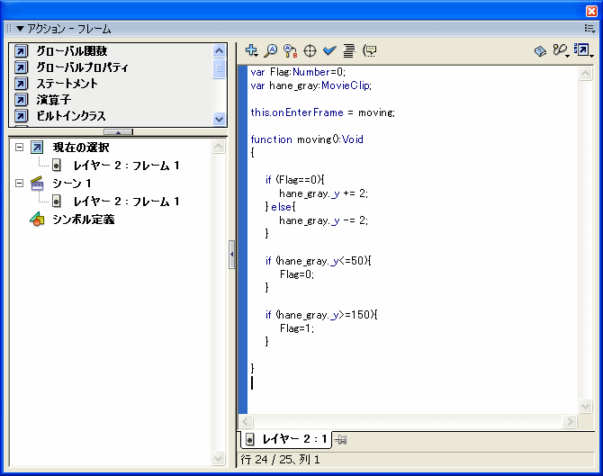Open the Actions panel options menu
Image resolution: width=603 pixels, height=476 pixels.
tap(589, 28)
